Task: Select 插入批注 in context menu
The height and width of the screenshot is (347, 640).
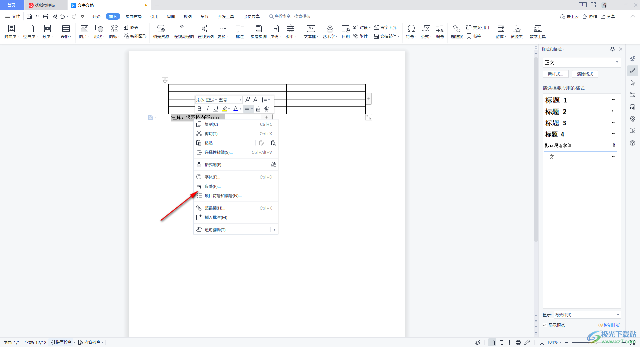Action: pyautogui.click(x=236, y=217)
